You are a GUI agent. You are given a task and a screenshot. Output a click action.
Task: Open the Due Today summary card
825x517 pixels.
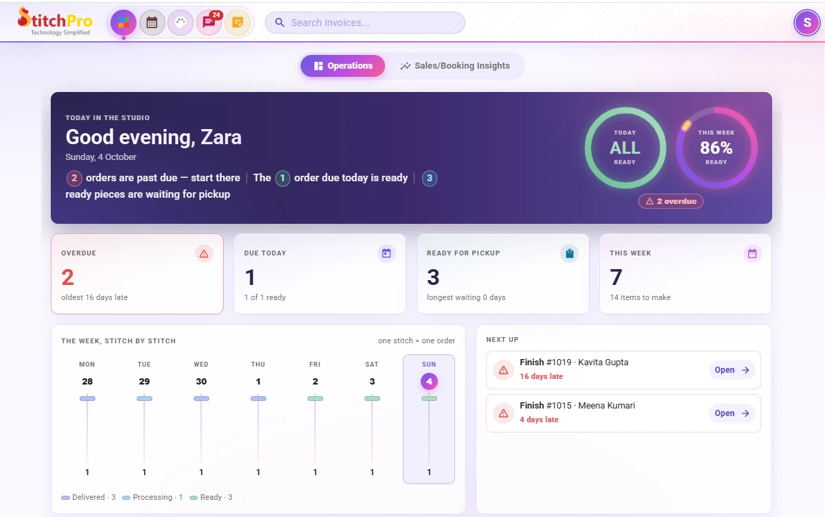(320, 274)
